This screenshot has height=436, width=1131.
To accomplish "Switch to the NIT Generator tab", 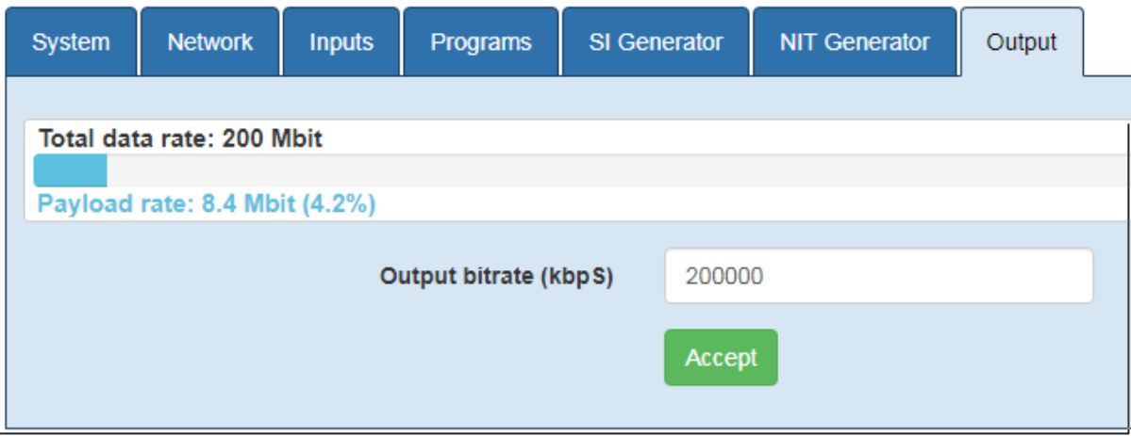I will [x=855, y=41].
